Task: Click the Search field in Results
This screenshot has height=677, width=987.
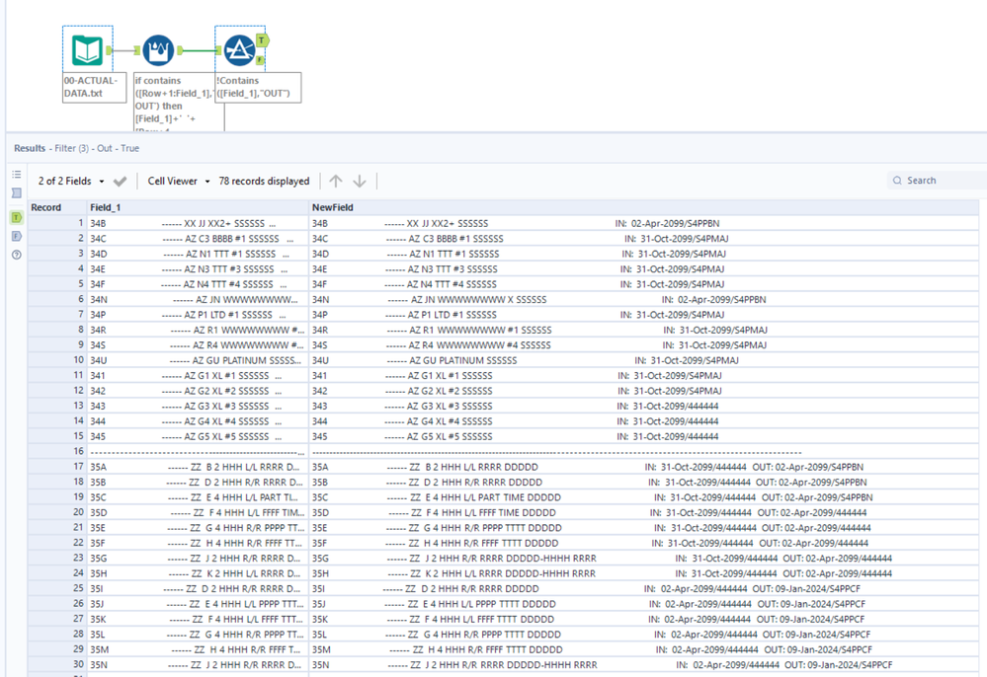Action: click(x=937, y=181)
